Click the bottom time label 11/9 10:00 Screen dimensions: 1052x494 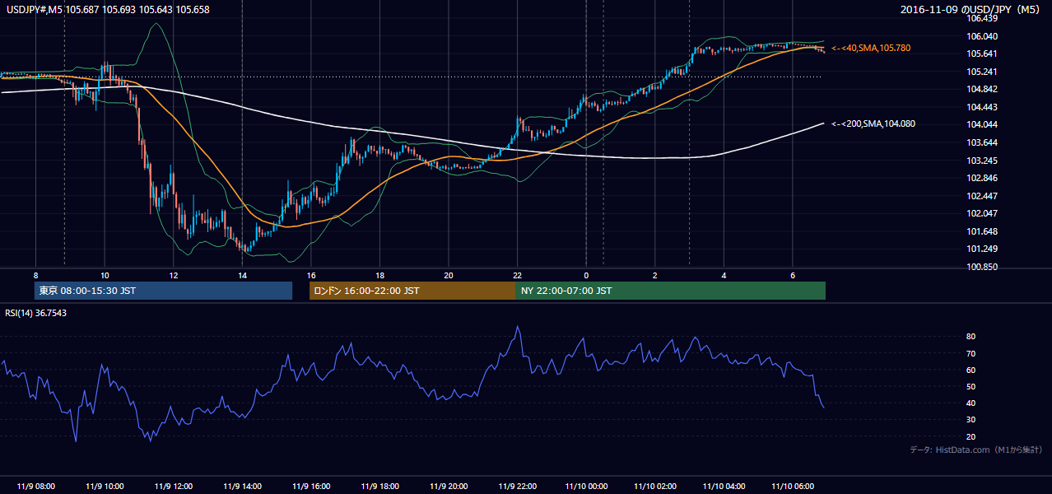(105, 486)
